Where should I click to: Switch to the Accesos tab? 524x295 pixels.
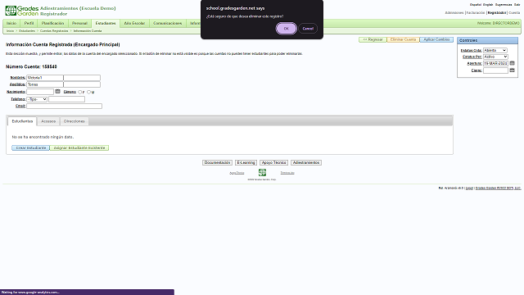point(48,121)
